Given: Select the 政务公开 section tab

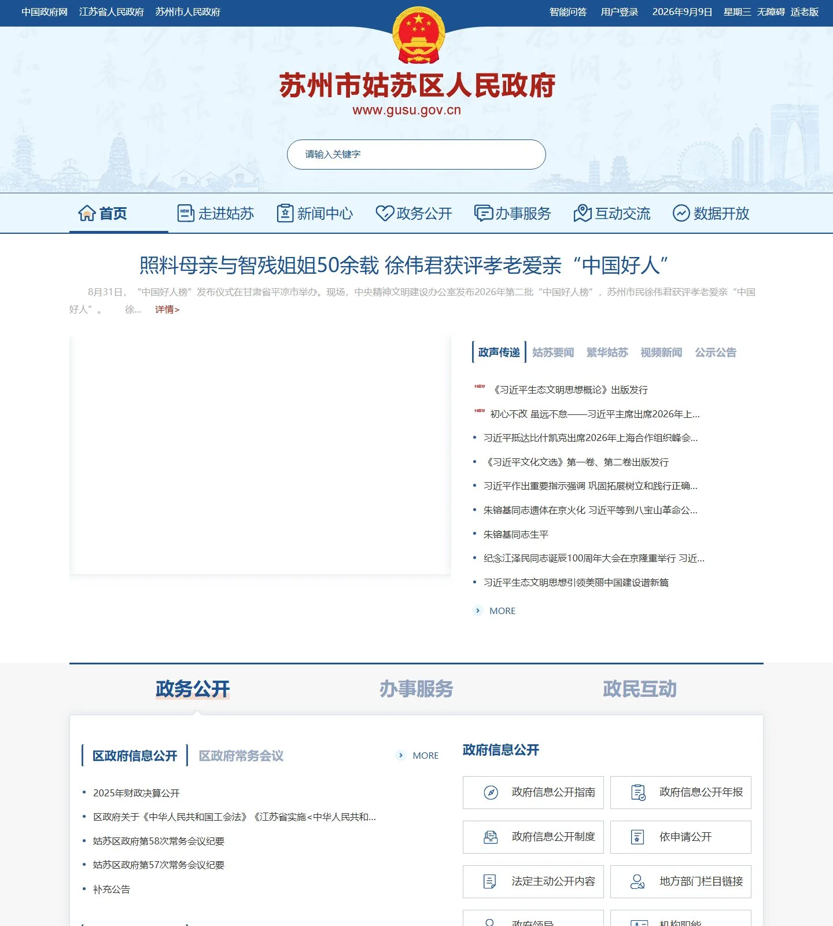Looking at the screenshot, I should tap(193, 689).
